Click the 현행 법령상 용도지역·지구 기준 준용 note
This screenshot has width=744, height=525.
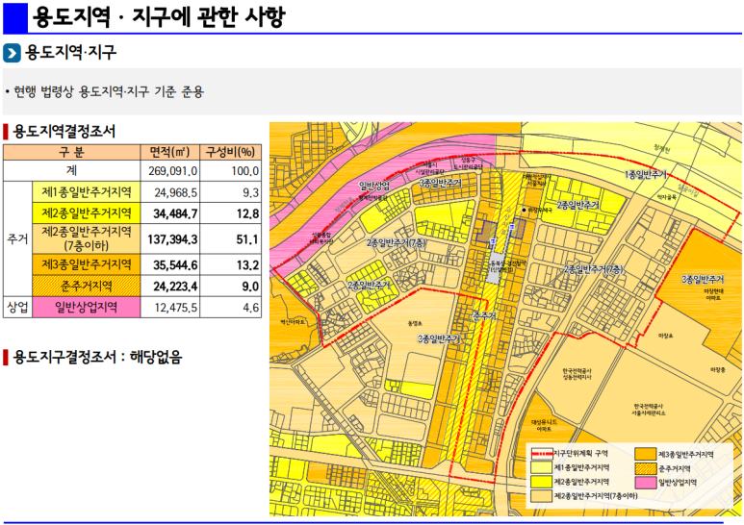click(x=109, y=91)
